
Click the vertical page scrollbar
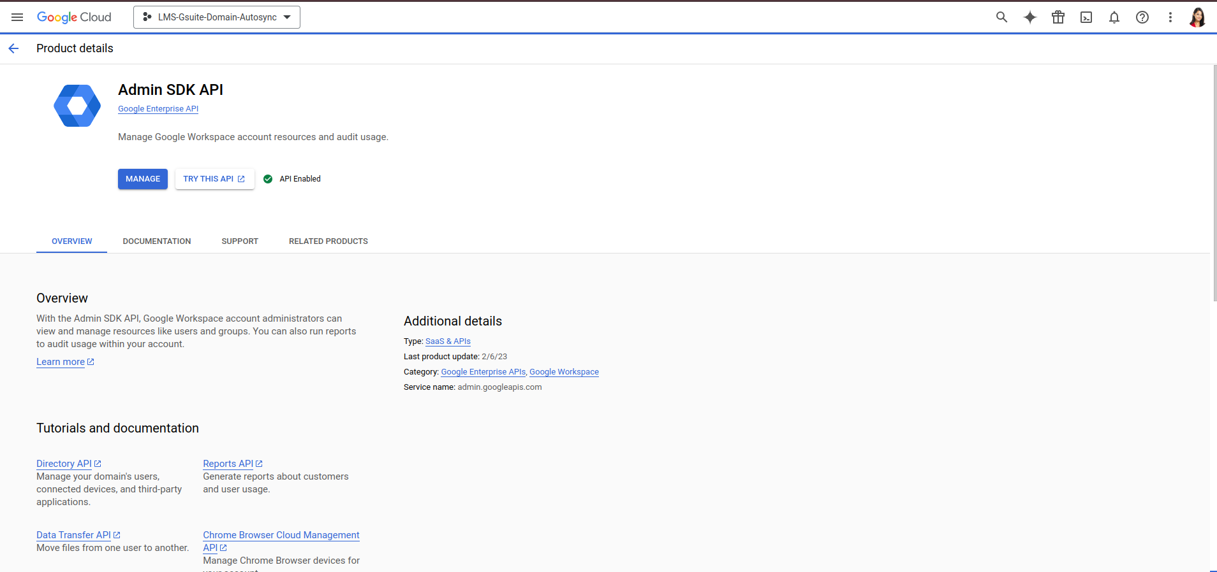[1214, 183]
